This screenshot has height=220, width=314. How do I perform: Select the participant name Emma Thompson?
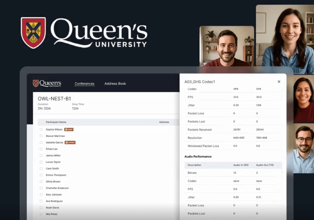[x=56, y=175]
